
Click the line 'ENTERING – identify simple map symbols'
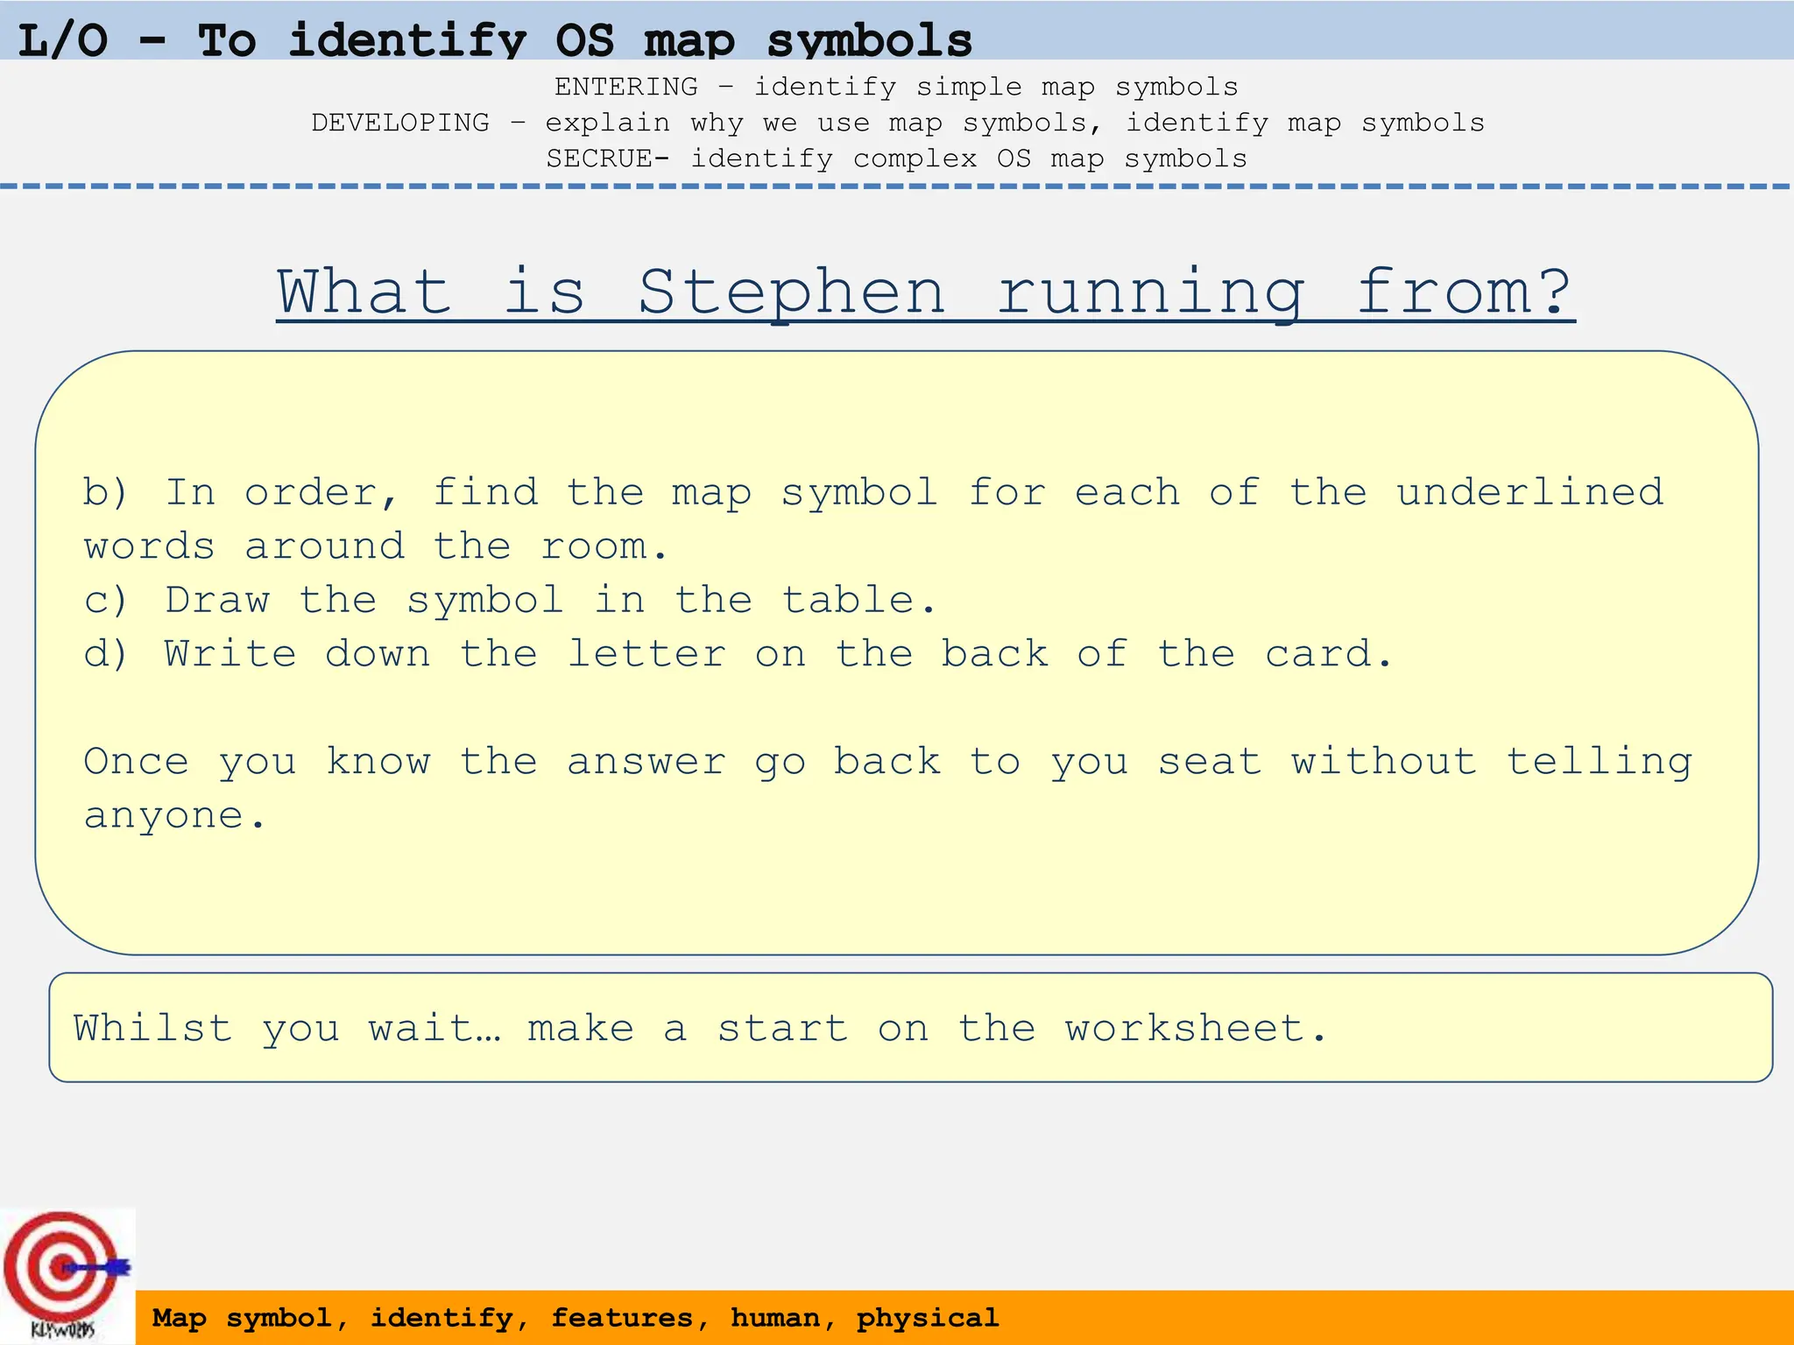[x=896, y=87]
